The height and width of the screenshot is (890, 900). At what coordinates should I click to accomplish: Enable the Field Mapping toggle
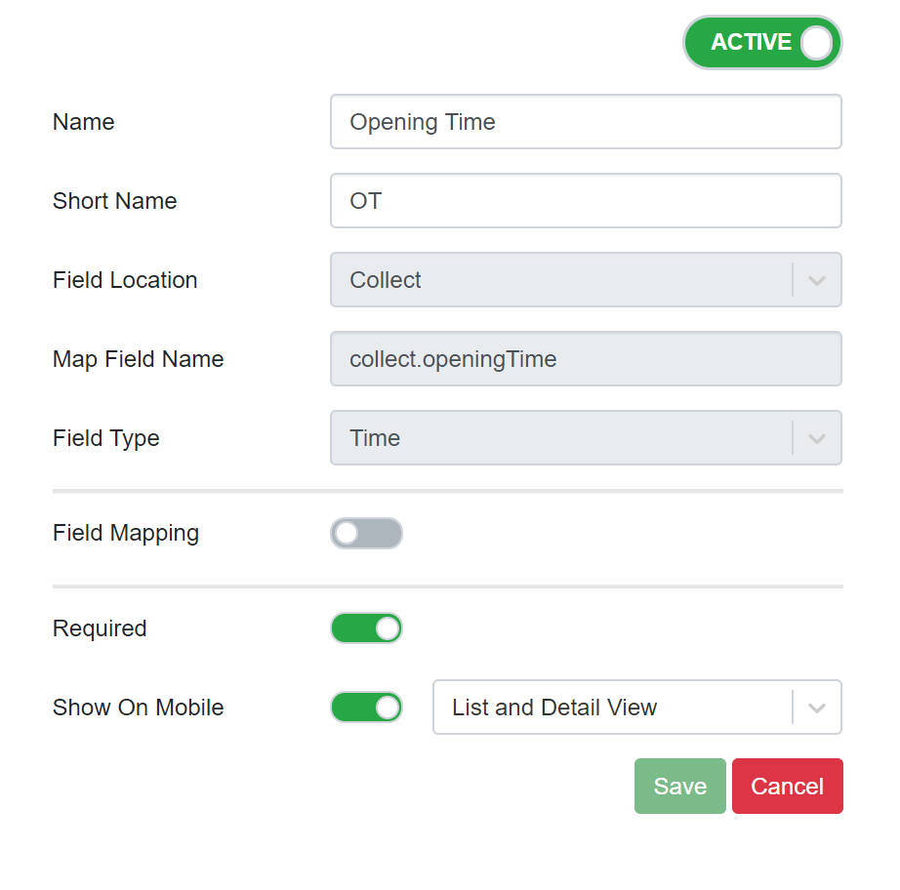pyautogui.click(x=366, y=534)
